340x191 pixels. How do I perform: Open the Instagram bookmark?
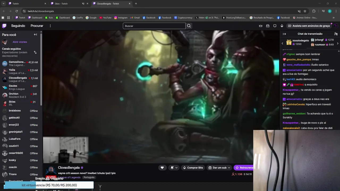tap(121, 18)
